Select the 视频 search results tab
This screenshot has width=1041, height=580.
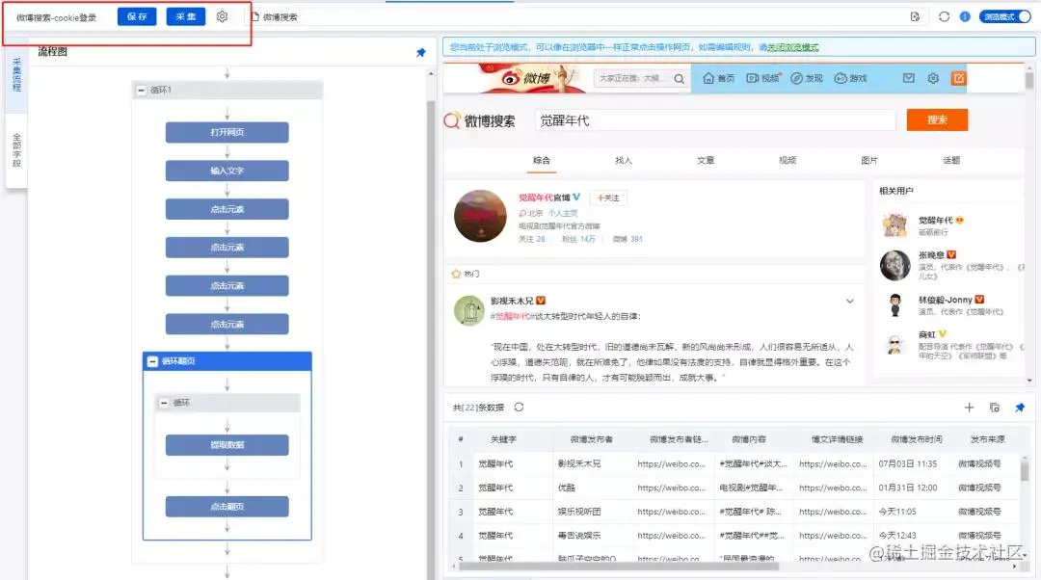787,160
